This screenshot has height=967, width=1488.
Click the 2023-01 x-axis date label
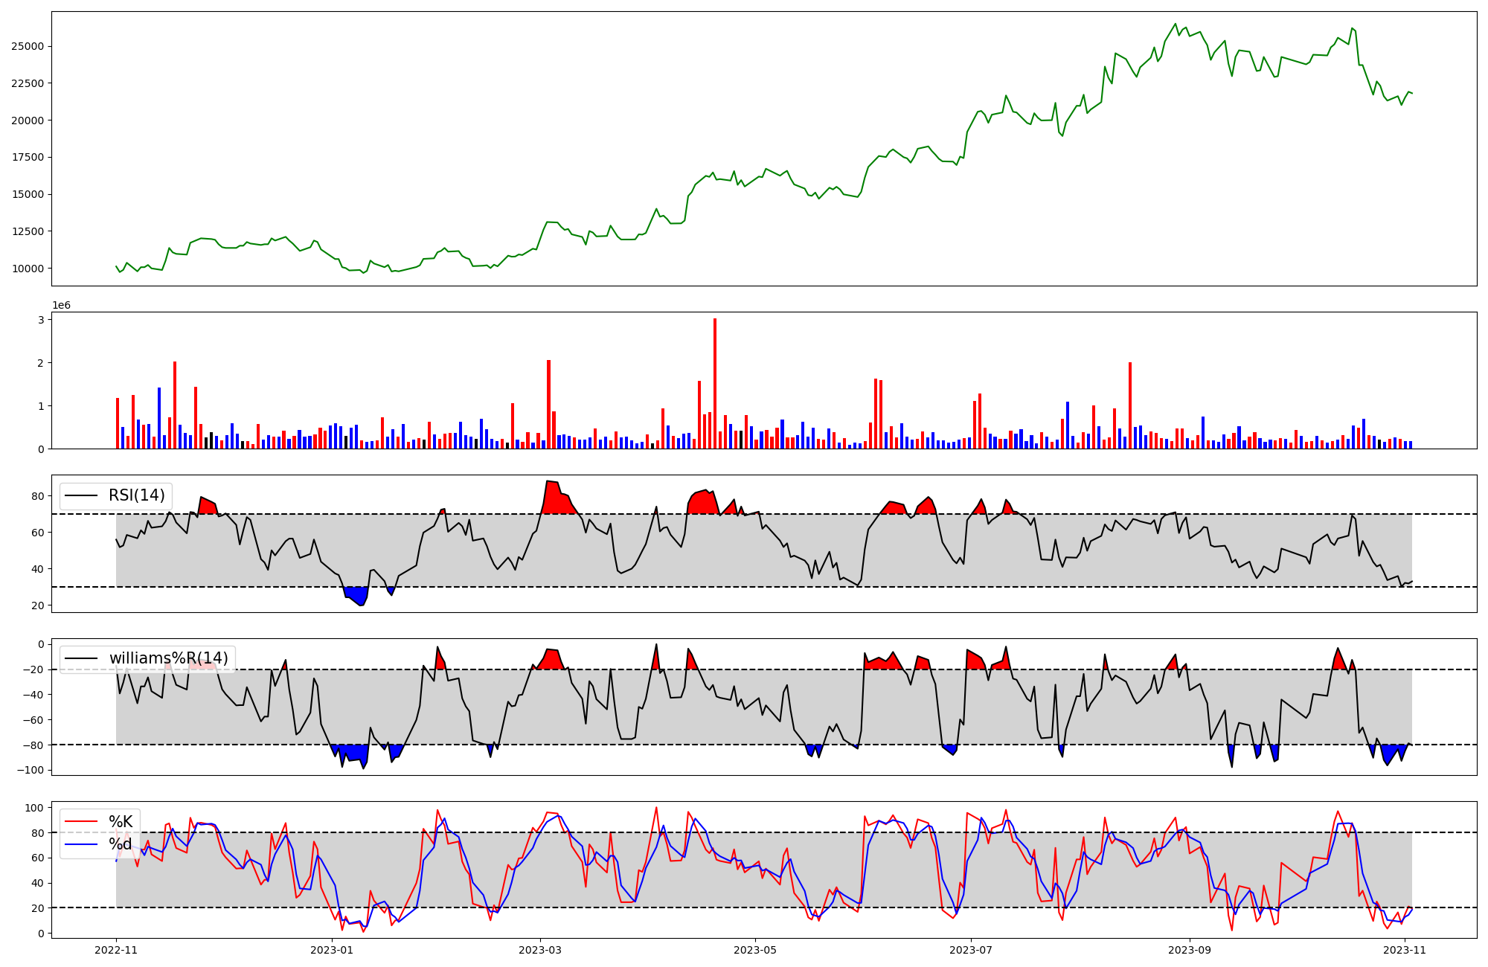[x=332, y=950]
